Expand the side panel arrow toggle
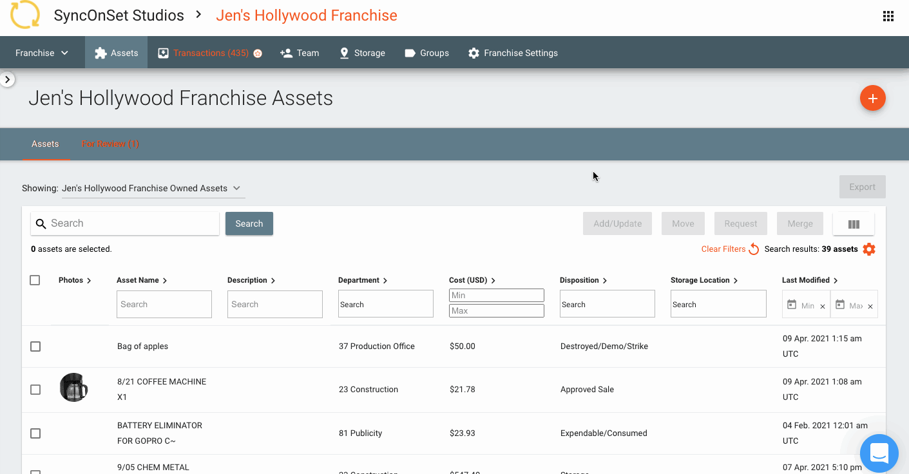The height and width of the screenshot is (474, 909). coord(7,80)
